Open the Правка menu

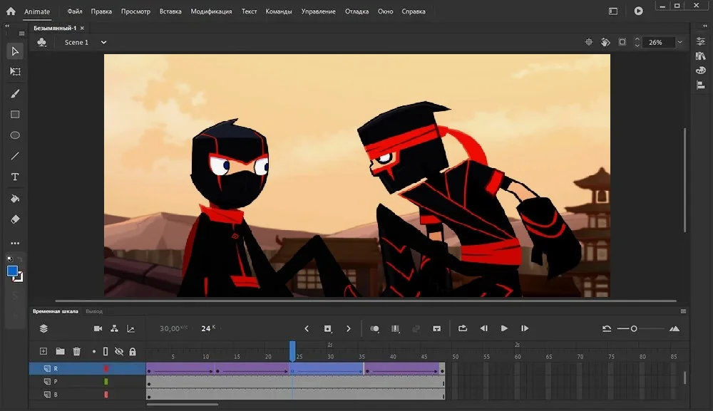[x=101, y=11]
